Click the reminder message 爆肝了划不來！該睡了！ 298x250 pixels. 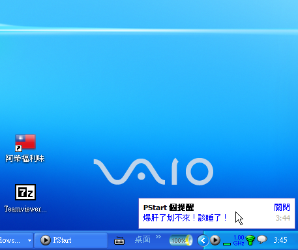185,218
